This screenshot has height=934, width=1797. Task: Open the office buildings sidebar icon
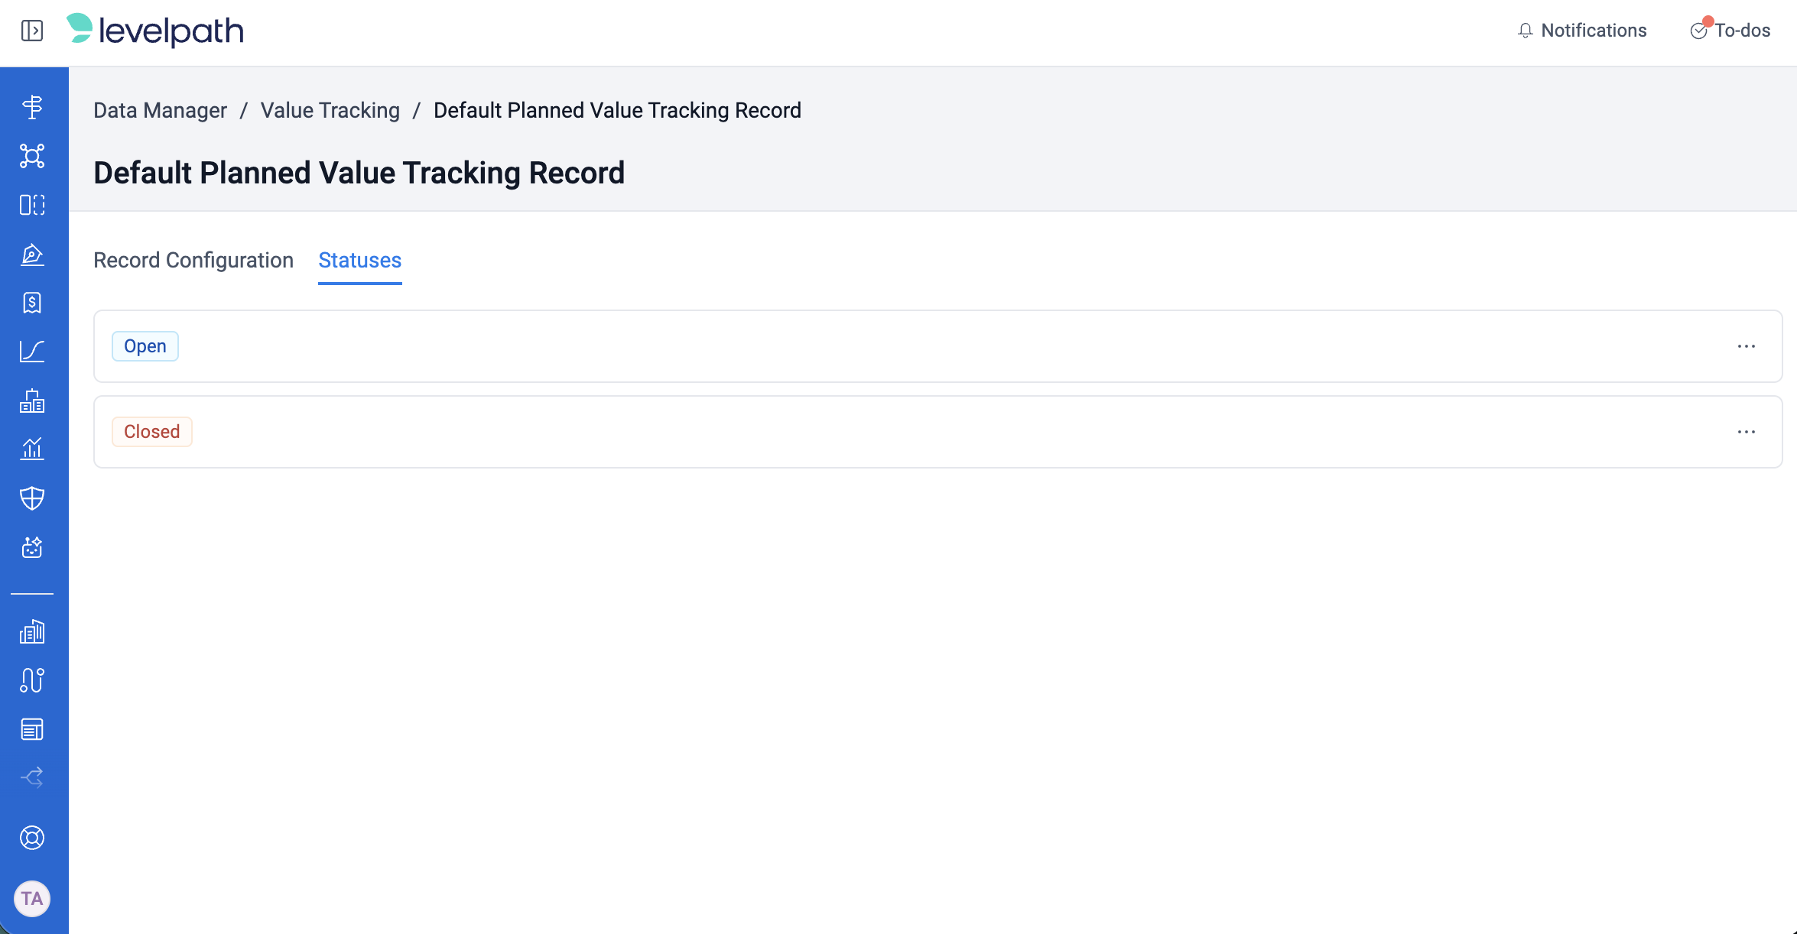click(32, 631)
